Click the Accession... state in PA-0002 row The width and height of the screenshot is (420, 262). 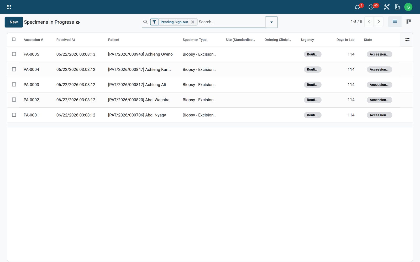click(x=379, y=100)
